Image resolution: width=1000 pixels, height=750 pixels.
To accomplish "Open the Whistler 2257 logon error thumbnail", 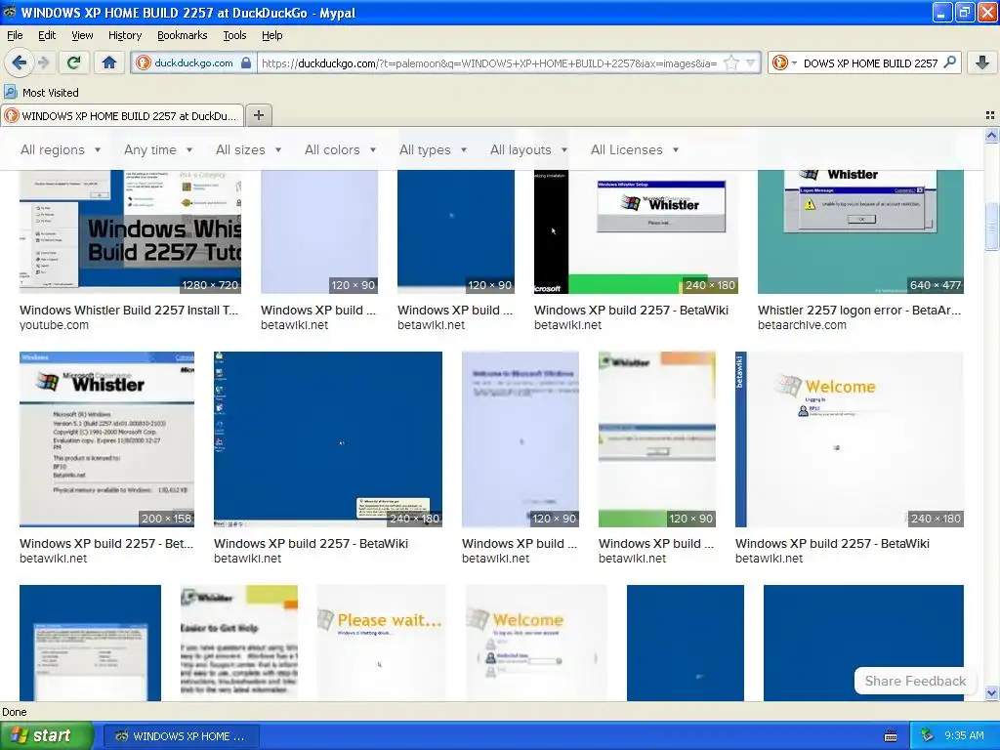I will click(860, 232).
